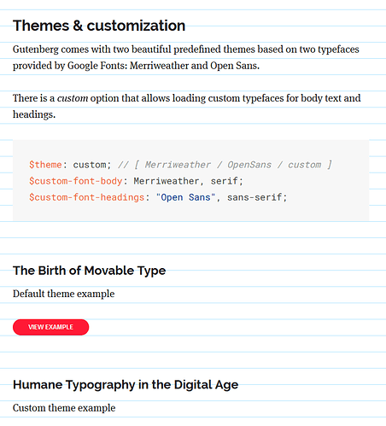Click the Custom theme example text
The image size is (386, 426).
(64, 408)
